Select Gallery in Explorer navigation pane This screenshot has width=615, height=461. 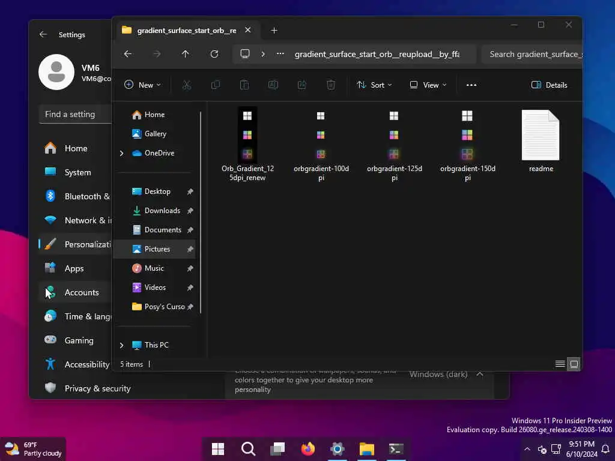coord(154,134)
